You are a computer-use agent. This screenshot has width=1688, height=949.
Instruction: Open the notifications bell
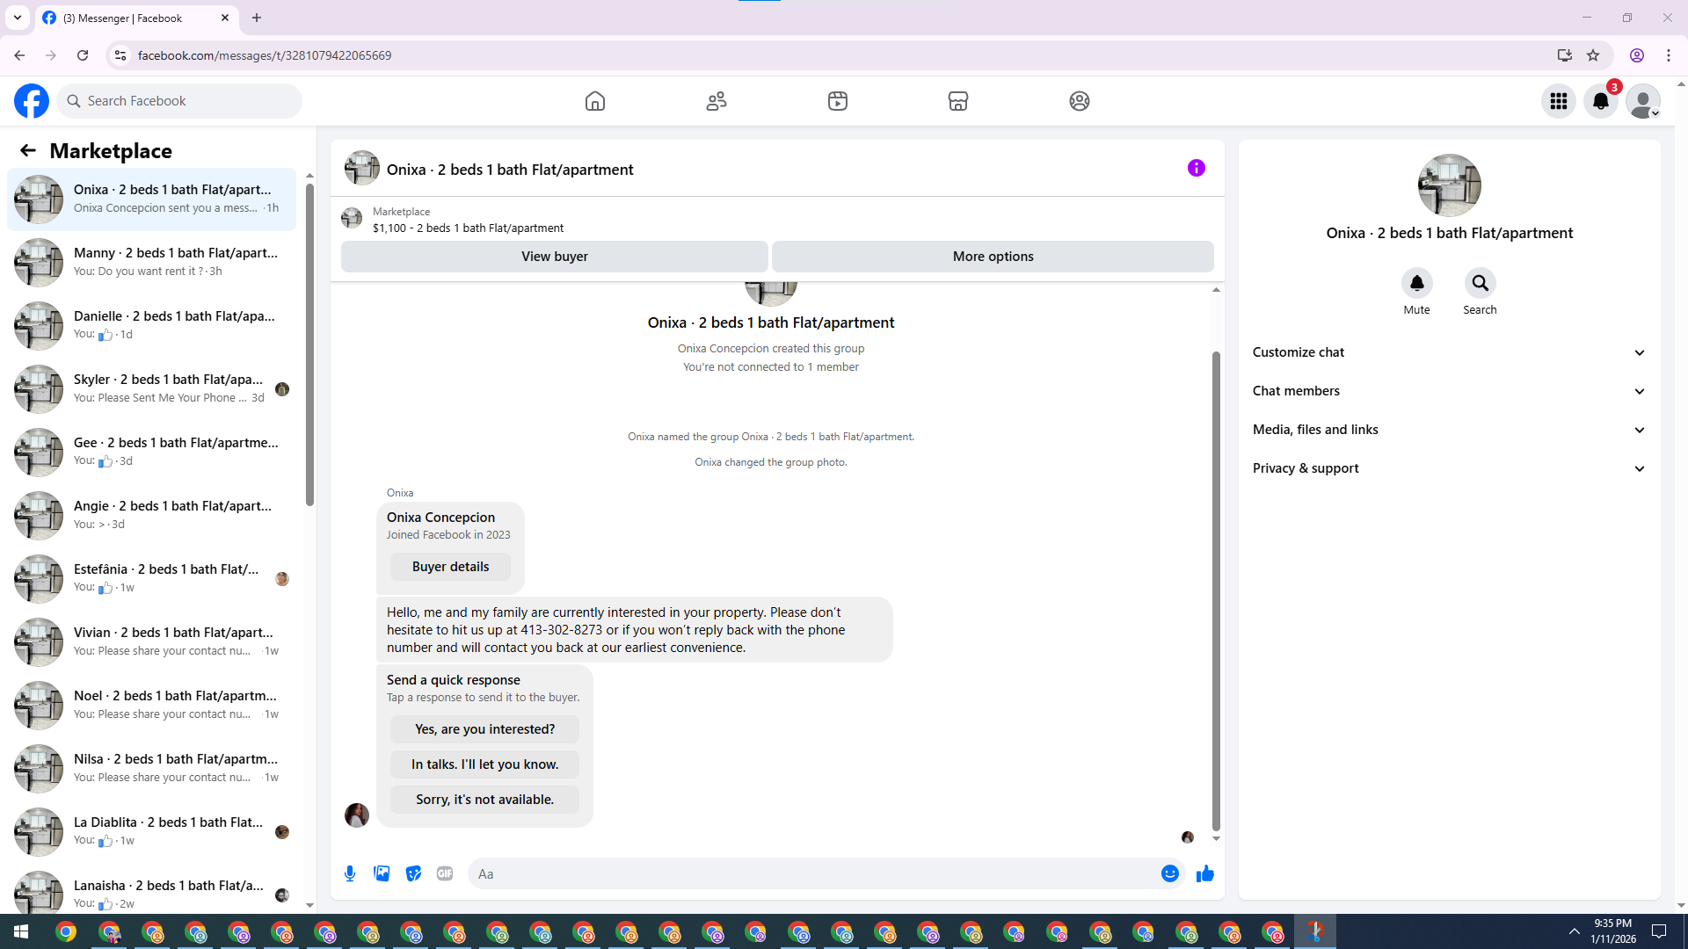pyautogui.click(x=1601, y=101)
